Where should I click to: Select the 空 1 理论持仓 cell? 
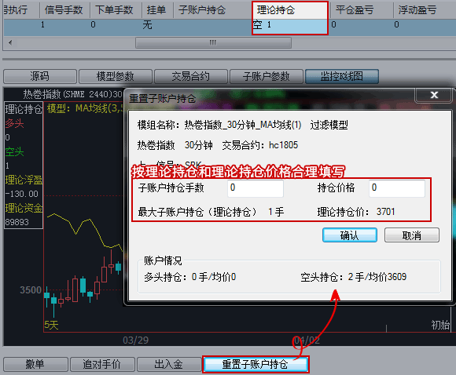tap(290, 25)
